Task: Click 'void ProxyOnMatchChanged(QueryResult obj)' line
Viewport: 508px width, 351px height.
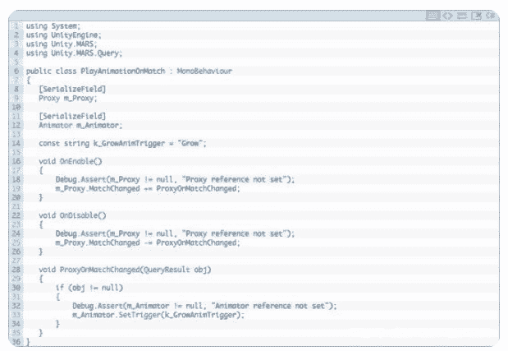Action: point(125,270)
